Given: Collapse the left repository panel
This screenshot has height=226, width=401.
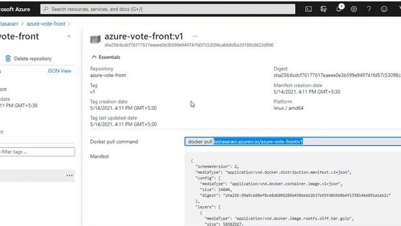Looking at the screenshot, I should [x=69, y=36].
